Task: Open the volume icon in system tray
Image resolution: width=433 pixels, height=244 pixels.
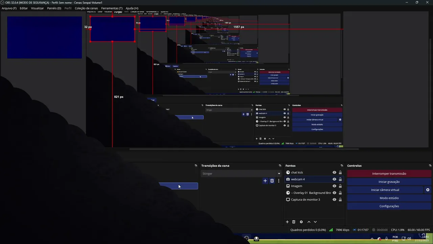Action: coord(409,239)
